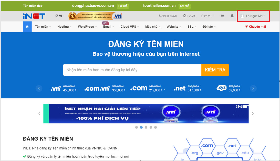The height and width of the screenshot is (161, 280).
Task: Click Đặt chỗ for dongphucbaove.com.vn
Action: point(123,6)
